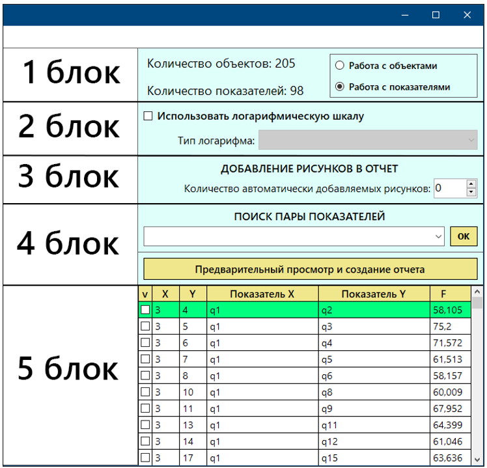The width and height of the screenshot is (487, 468).
Task: Check the row q1 – q9 checkbox
Action: 145,409
